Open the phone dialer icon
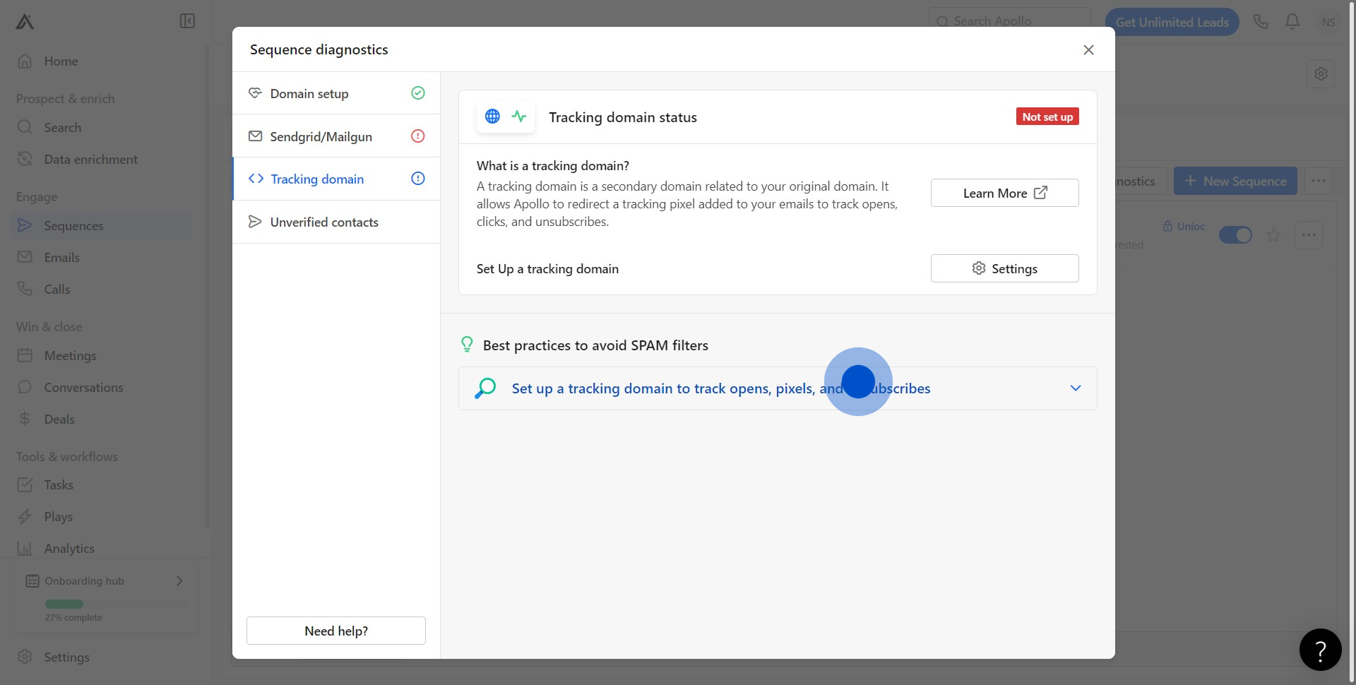 pos(1261,22)
